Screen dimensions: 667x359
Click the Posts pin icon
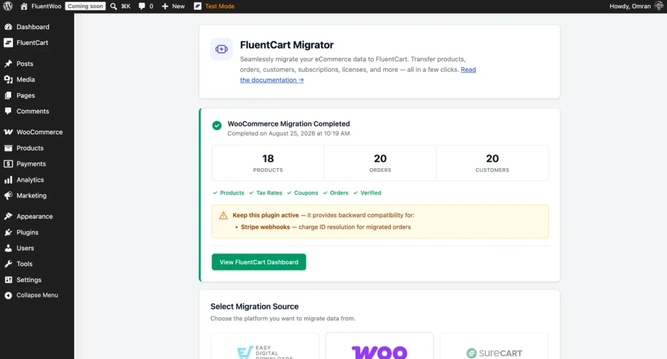[x=8, y=63]
